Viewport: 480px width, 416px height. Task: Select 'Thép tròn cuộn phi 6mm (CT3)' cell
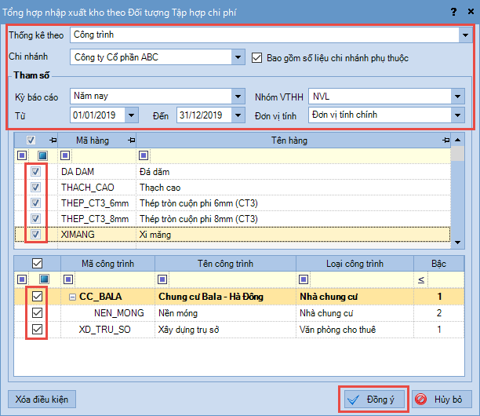[x=293, y=203]
